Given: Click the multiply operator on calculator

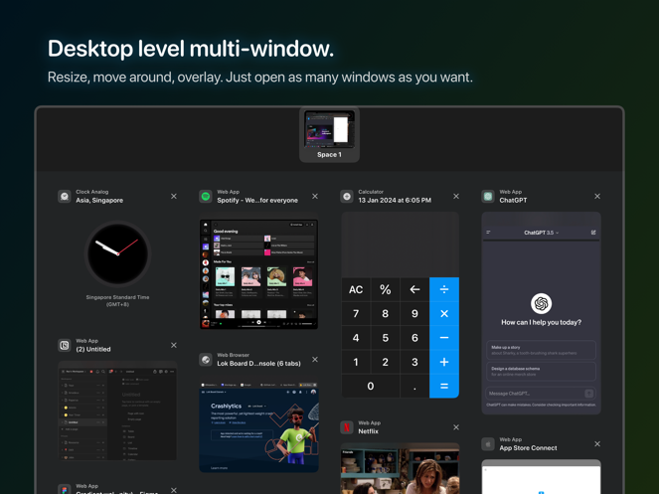Looking at the screenshot, I should [x=444, y=314].
